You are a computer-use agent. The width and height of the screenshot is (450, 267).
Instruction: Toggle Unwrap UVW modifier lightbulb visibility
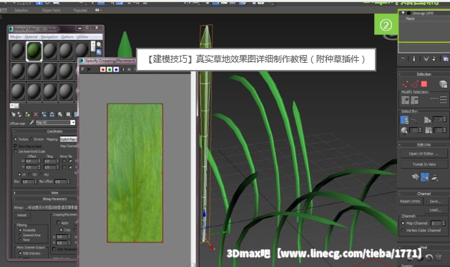point(403,13)
